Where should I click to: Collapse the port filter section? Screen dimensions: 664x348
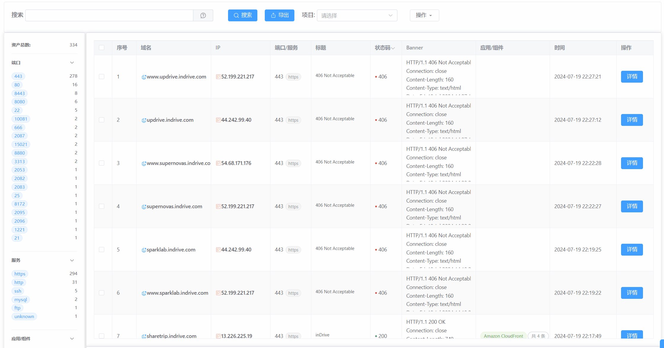[x=72, y=62]
